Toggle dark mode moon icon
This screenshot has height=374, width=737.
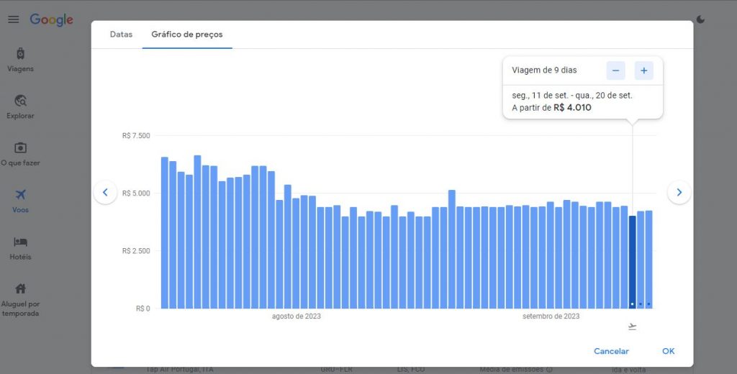click(x=702, y=20)
